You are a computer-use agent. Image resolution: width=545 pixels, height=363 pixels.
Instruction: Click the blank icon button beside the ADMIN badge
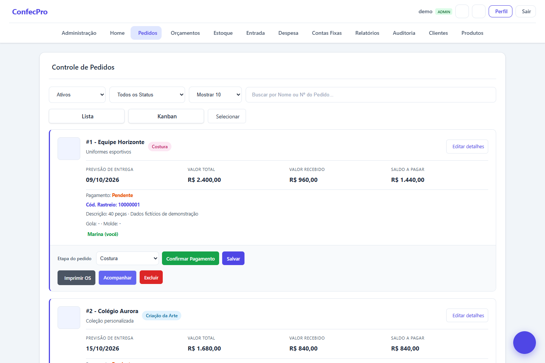pos(462,11)
